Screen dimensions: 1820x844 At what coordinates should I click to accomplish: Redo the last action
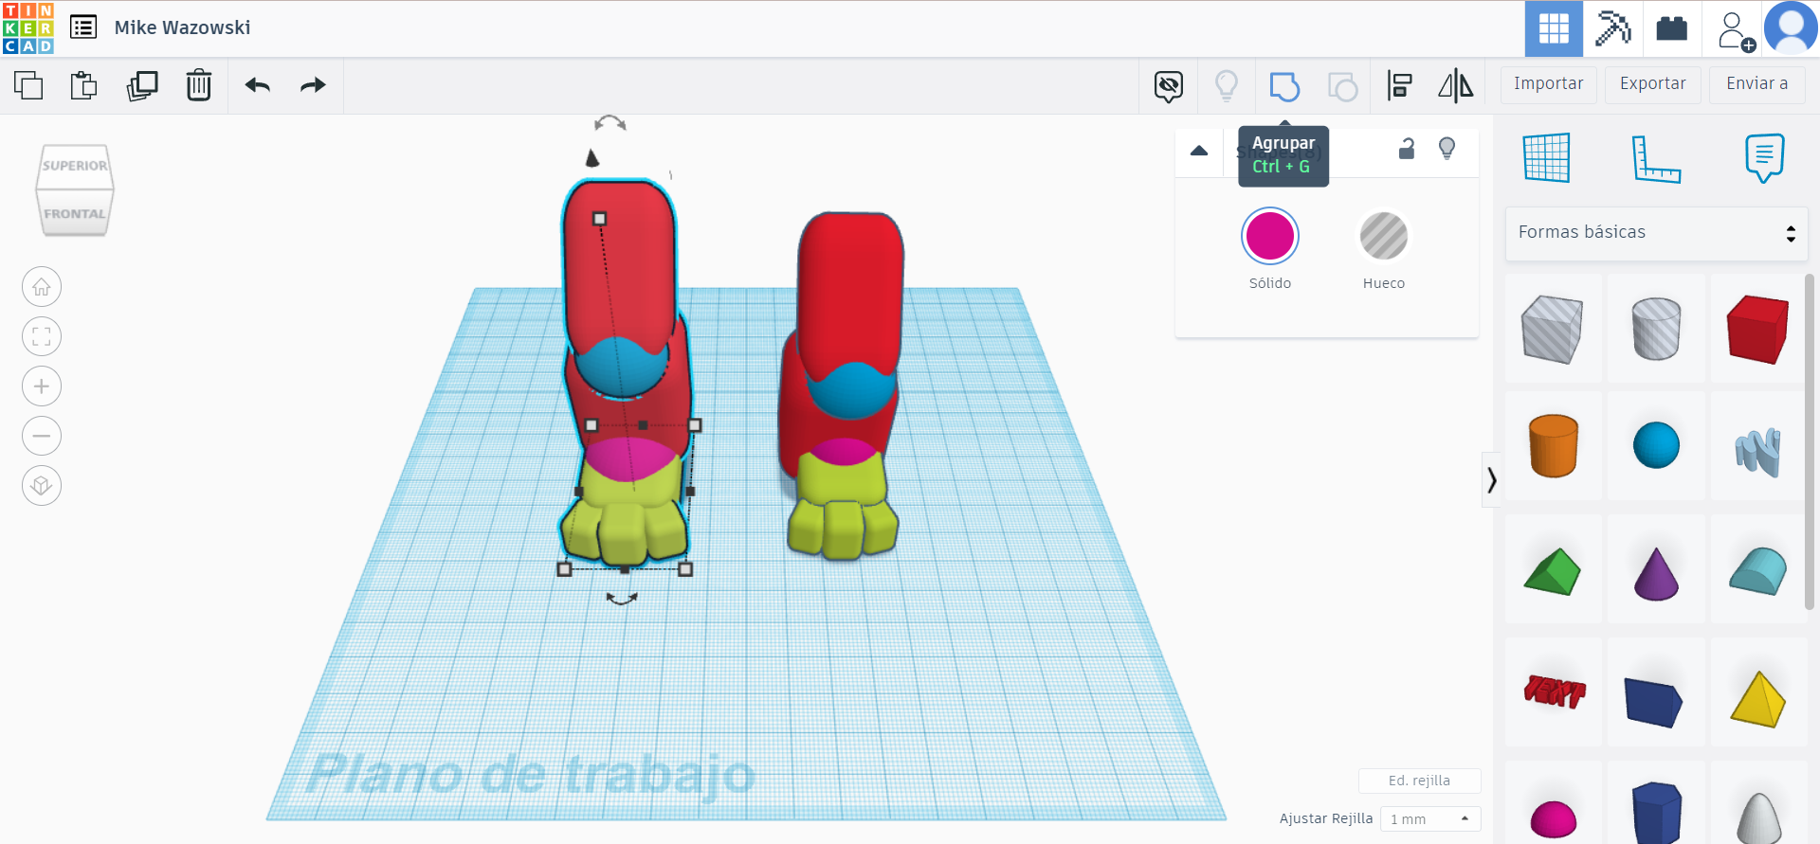pos(313,85)
